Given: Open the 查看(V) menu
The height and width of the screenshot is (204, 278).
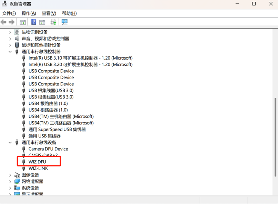Looking at the screenshot, I should 49,13.
